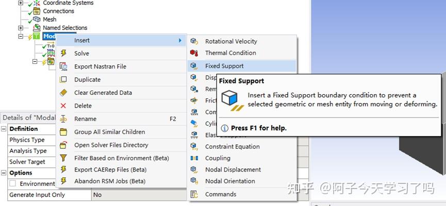
Task: Expand the Coordinate Systems tree node
Action: pos(21,3)
